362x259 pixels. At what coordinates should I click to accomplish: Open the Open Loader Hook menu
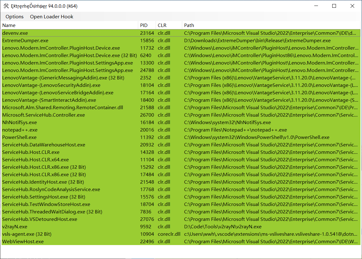[x=51, y=17]
